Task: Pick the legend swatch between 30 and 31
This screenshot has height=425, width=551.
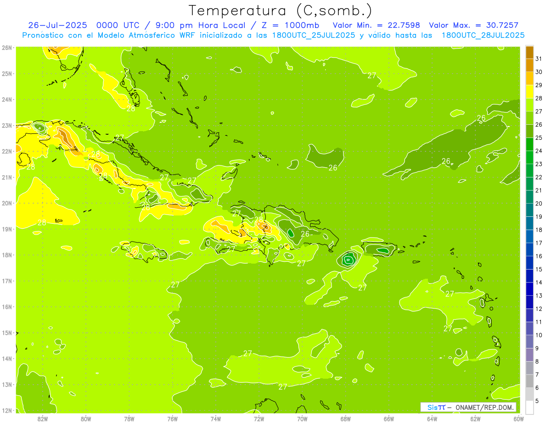Action: pyautogui.click(x=529, y=65)
